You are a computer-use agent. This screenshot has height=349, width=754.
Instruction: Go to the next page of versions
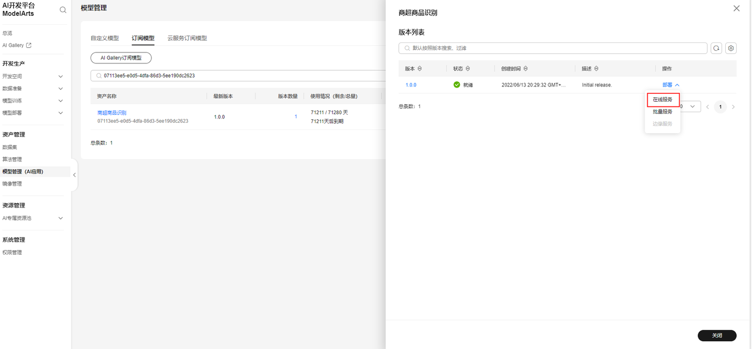tap(733, 107)
